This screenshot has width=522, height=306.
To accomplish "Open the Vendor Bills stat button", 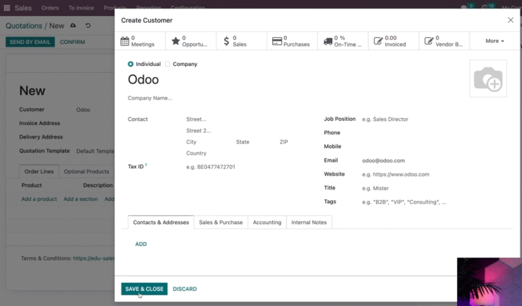I will coord(444,41).
